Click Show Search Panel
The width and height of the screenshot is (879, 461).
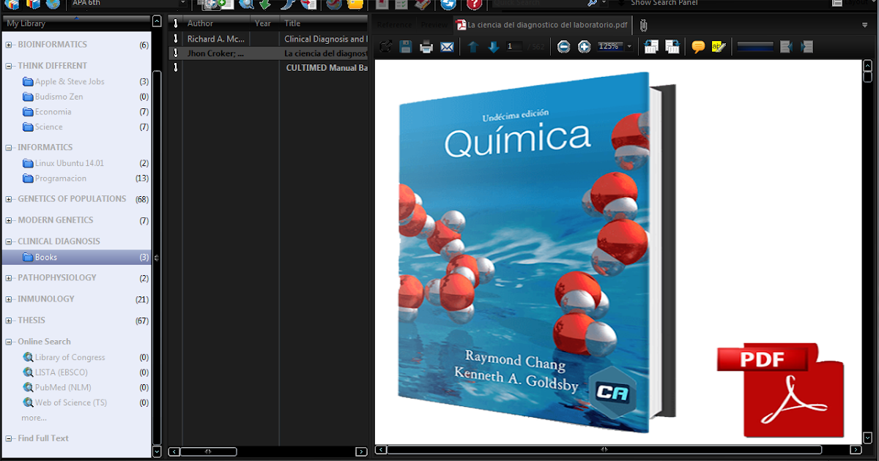pyautogui.click(x=664, y=4)
